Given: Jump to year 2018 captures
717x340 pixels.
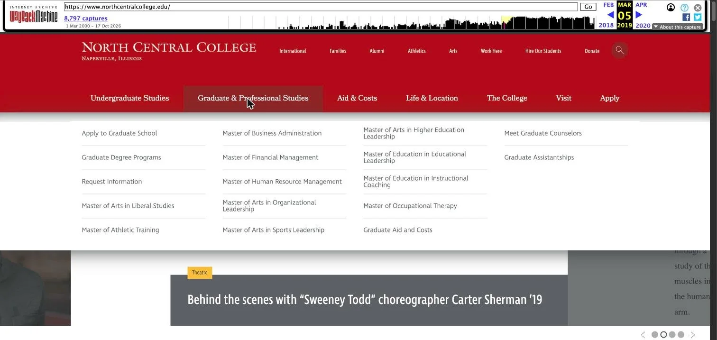Looking at the screenshot, I should pyautogui.click(x=606, y=26).
